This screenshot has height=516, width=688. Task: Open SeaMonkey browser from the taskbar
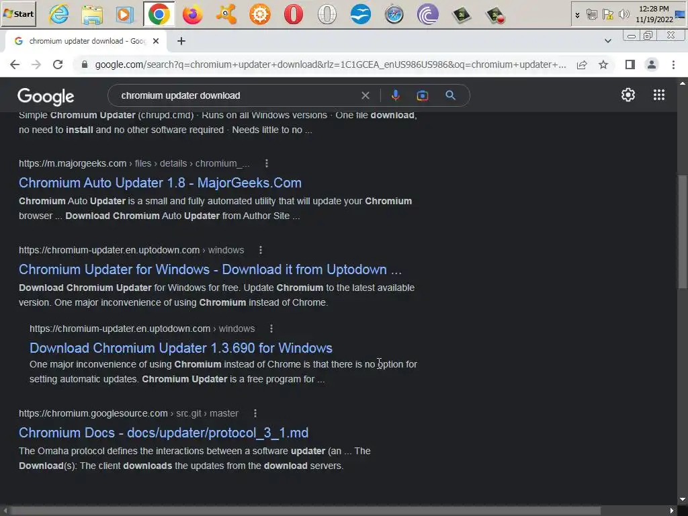click(361, 14)
